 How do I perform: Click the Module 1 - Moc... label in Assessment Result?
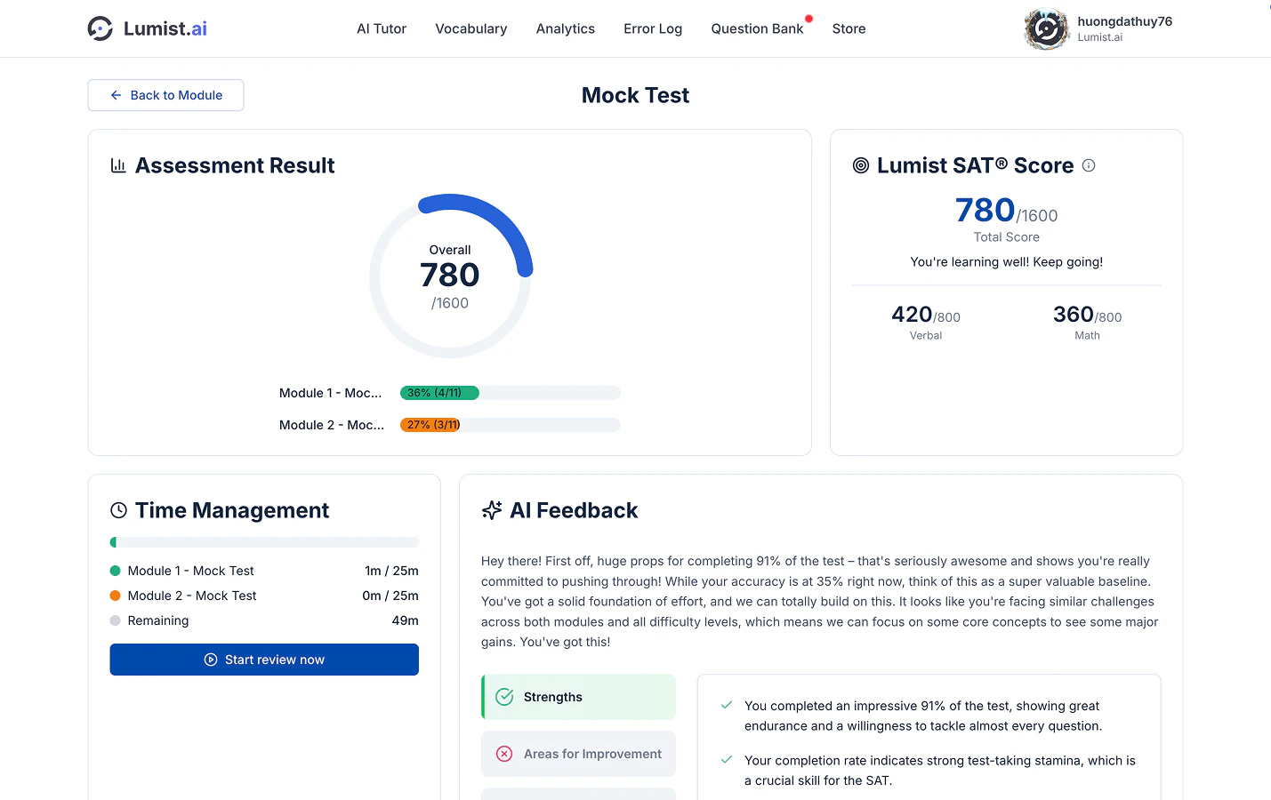tap(331, 393)
